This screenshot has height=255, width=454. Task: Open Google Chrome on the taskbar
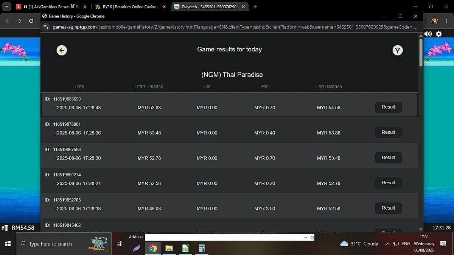(153, 248)
